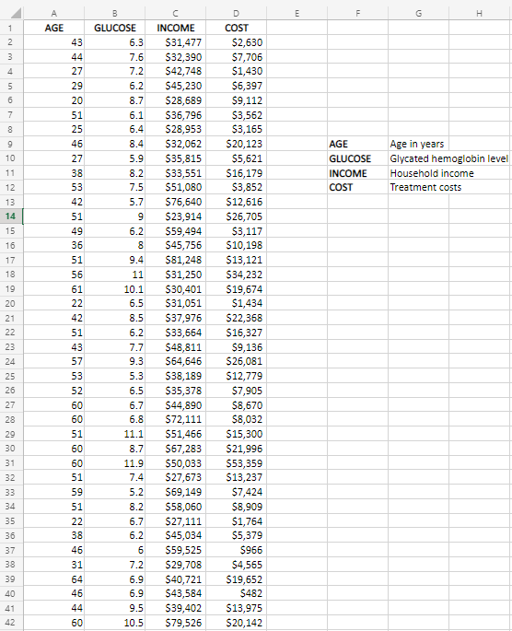This screenshot has height=631, width=512.
Task: Select the glucose value 10.1
Action: click(x=114, y=288)
